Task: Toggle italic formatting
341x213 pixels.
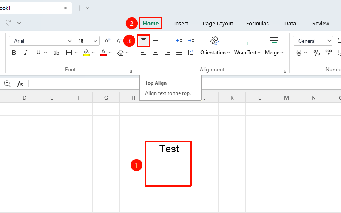Action: (26, 53)
